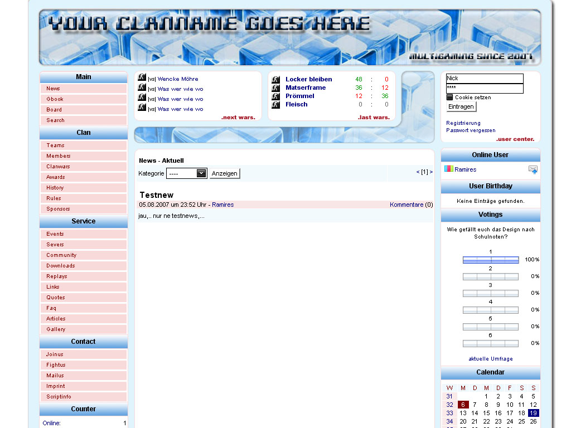Image resolution: width=571 pixels, height=428 pixels.
Task: Click the Anzeigen button
Action: [225, 173]
